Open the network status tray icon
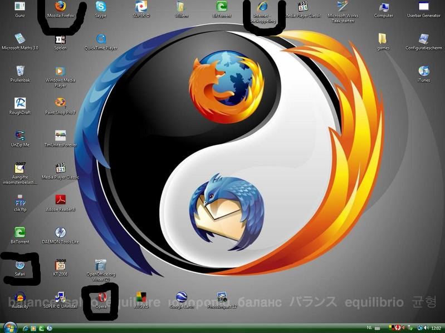The image size is (445, 333). (420, 327)
